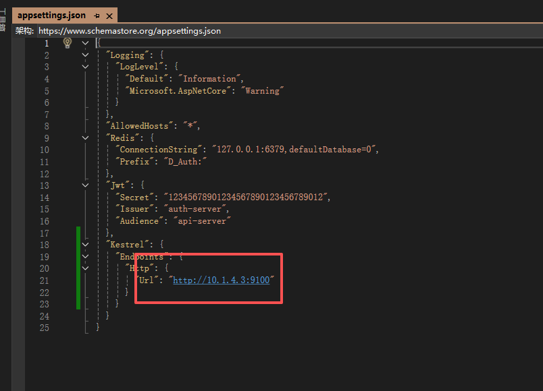Click the "api-server" audience value
Screen dimensions: 543x391
coord(202,221)
